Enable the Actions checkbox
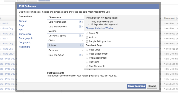This screenshot has width=178, height=93. pos(87,37)
